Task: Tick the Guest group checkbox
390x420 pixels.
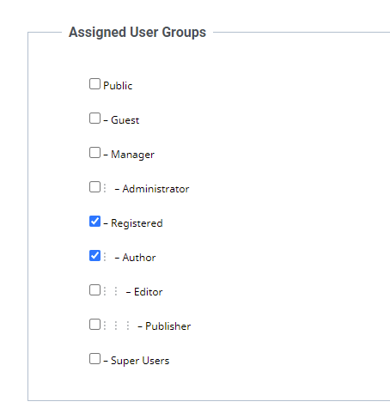Action: 94,119
